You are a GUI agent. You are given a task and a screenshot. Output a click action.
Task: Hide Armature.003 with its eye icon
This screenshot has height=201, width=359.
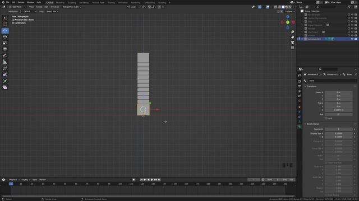tap(352, 39)
